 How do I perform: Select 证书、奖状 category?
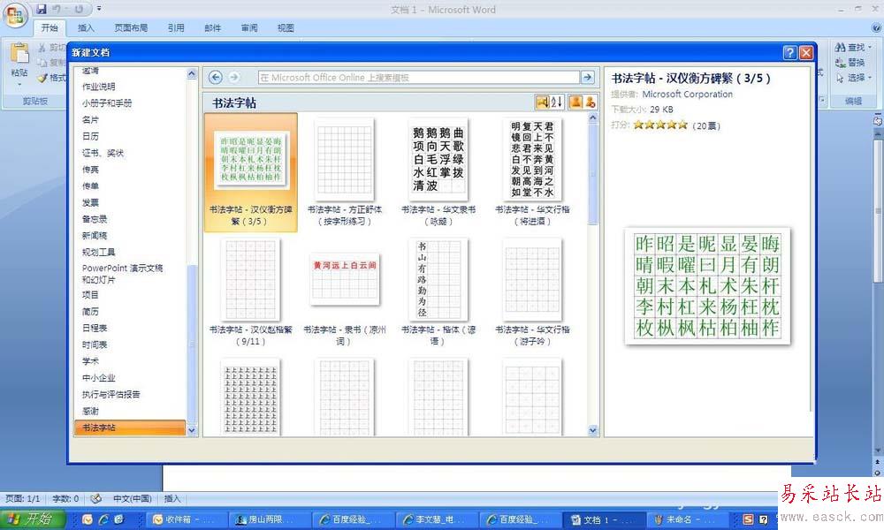coord(103,153)
